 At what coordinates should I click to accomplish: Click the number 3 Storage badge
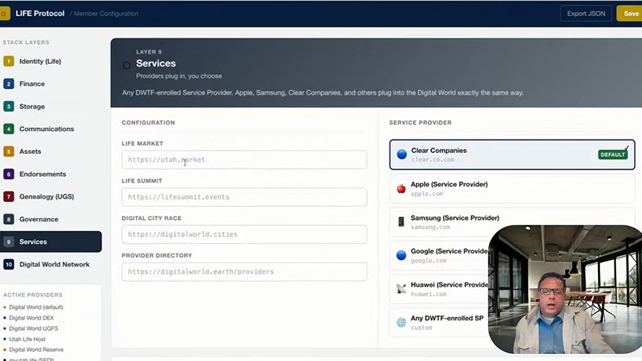point(9,106)
